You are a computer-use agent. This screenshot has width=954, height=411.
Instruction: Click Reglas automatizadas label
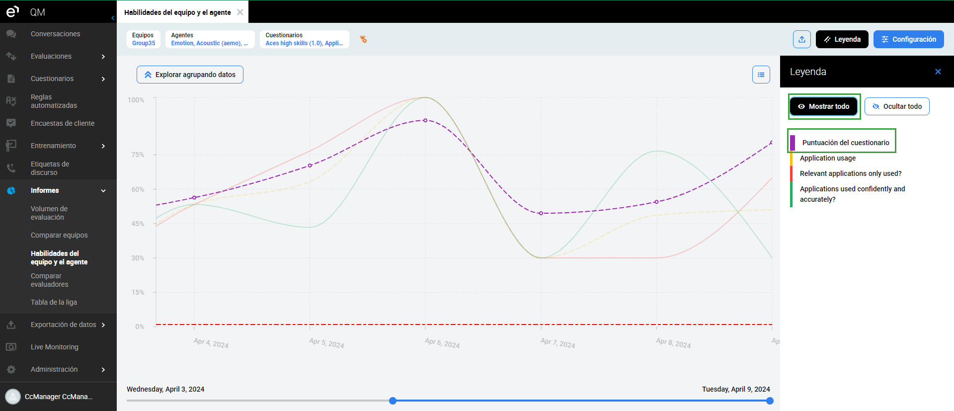(x=54, y=101)
